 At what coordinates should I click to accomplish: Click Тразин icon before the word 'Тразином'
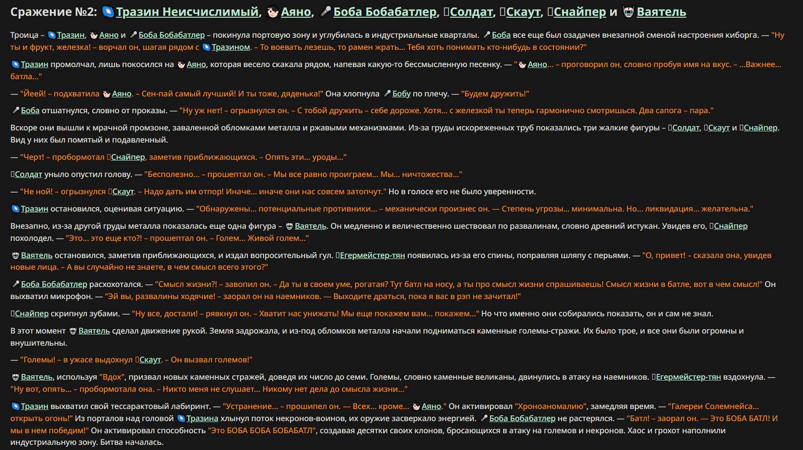(206, 47)
